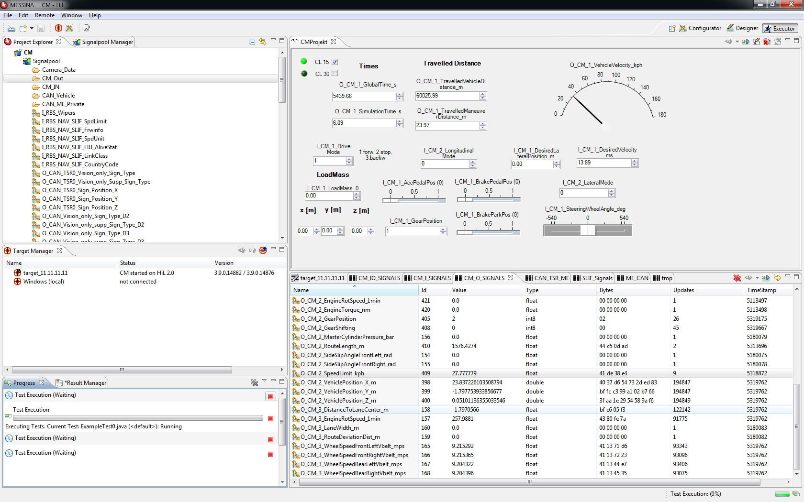
Task: Stop the running Test Execution job
Action: (x=270, y=419)
